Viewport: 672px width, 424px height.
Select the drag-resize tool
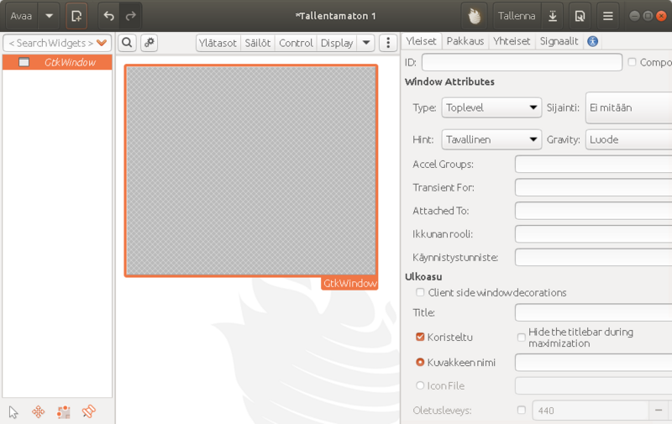tap(38, 411)
